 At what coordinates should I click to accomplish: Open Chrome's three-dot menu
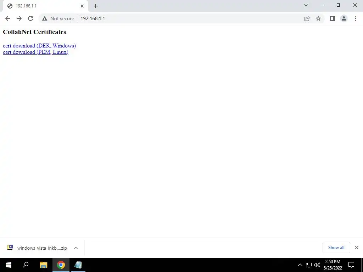click(355, 18)
